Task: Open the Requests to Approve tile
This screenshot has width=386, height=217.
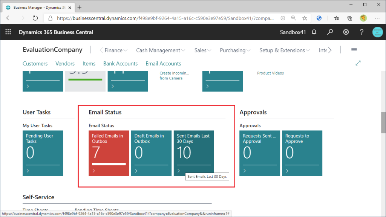Action: click(x=302, y=153)
